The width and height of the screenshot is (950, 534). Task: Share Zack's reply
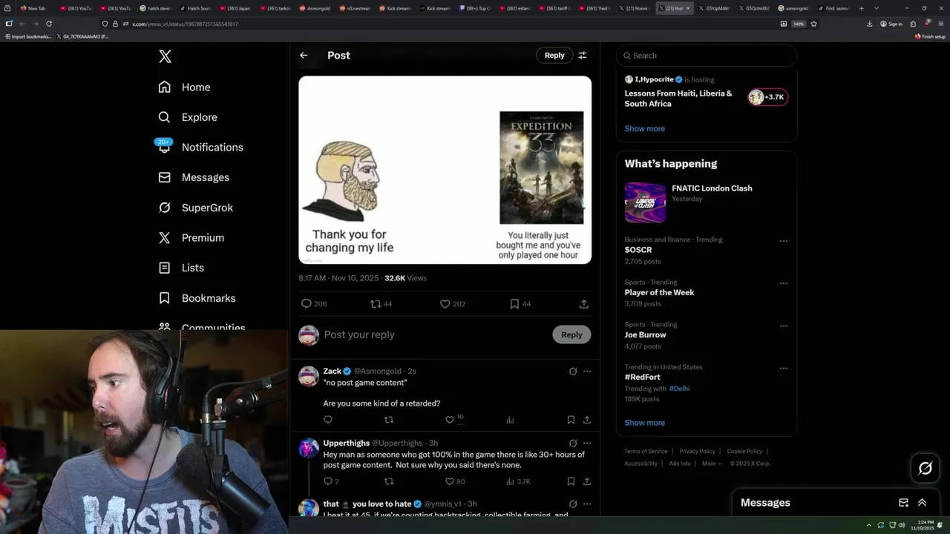pos(587,420)
